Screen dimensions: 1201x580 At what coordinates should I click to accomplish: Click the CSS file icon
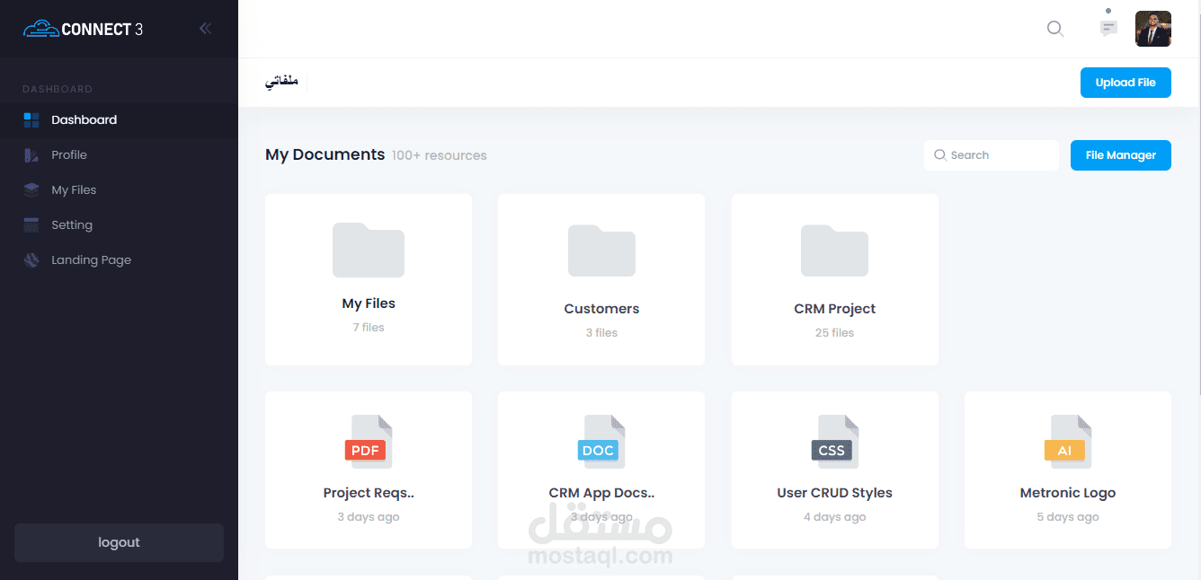click(x=834, y=441)
